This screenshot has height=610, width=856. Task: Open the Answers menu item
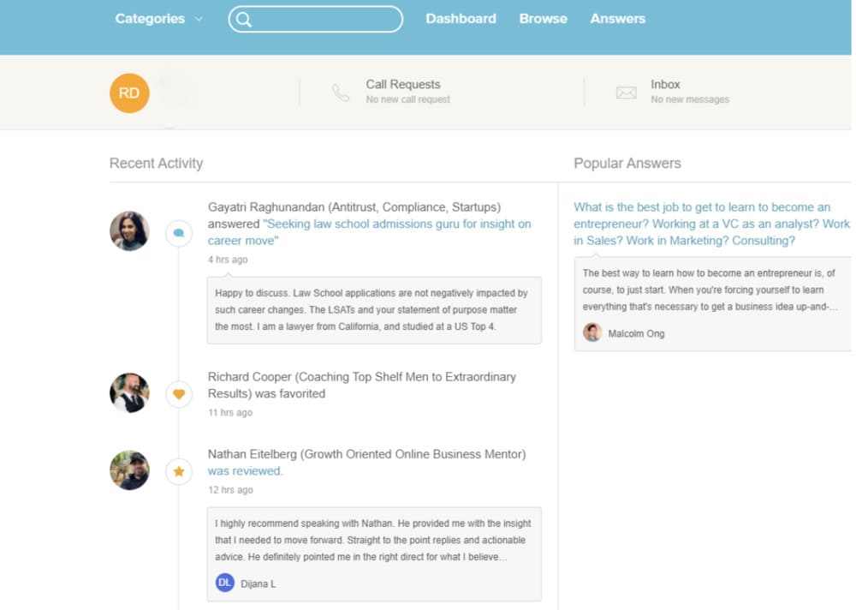pos(617,19)
